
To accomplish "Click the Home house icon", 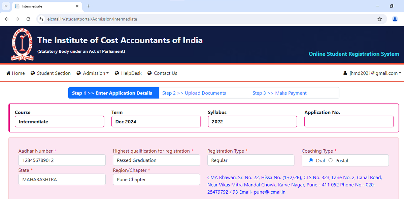I will (x=8, y=73).
